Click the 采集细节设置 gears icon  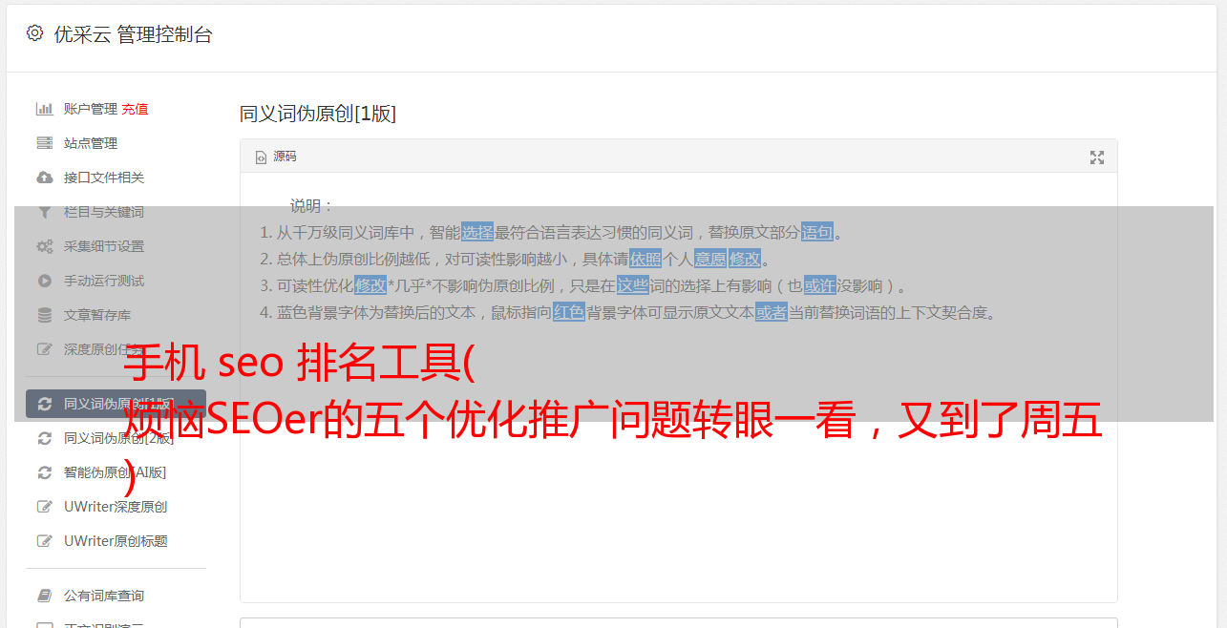point(44,246)
